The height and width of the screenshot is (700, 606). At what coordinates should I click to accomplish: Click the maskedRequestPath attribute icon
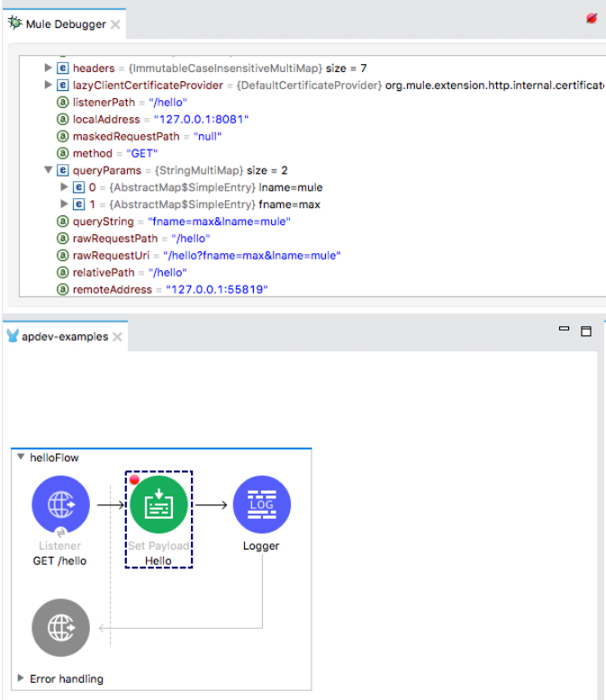62,136
